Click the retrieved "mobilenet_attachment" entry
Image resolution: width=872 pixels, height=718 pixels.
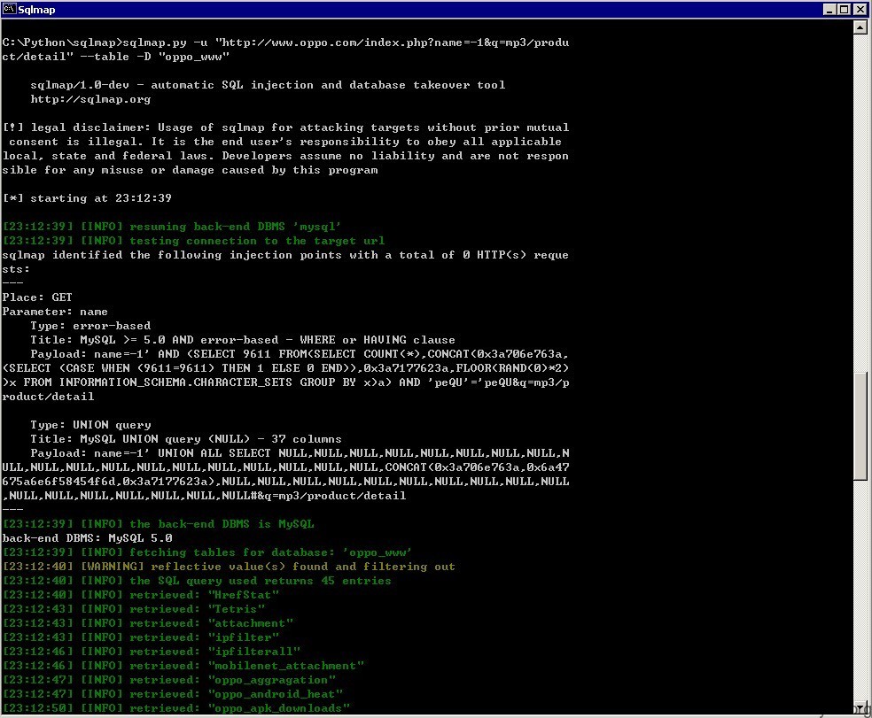tap(183, 666)
